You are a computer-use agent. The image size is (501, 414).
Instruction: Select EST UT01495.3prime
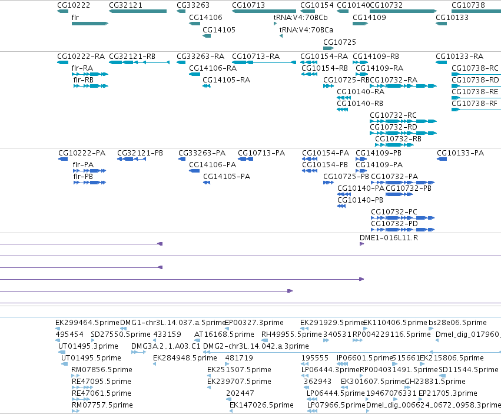point(88,346)
